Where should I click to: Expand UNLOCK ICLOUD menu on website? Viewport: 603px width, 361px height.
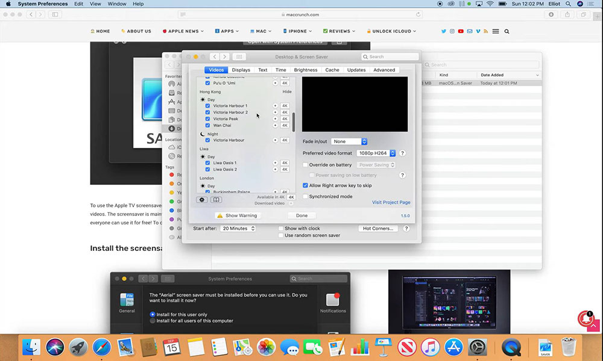[x=391, y=31]
